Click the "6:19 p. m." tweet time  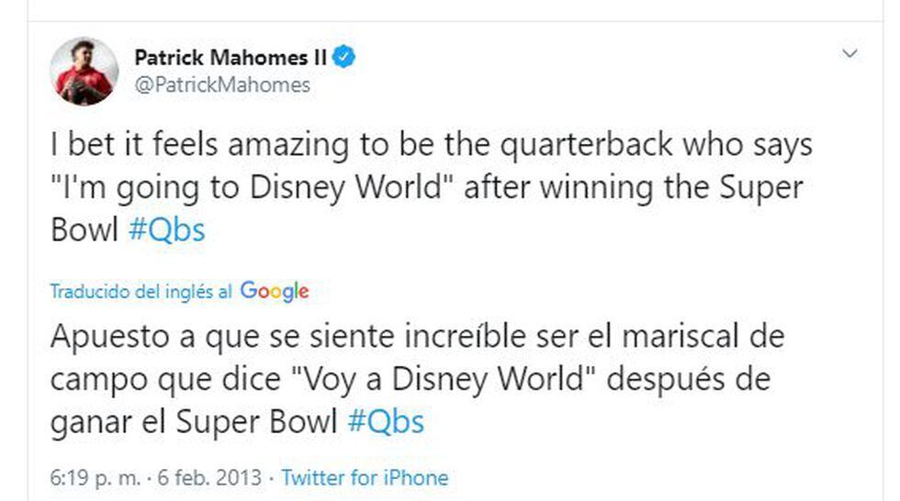93,478
